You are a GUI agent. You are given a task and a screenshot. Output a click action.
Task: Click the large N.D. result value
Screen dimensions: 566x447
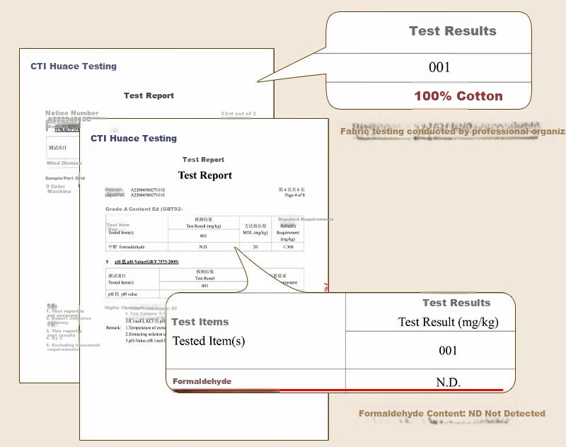click(x=449, y=382)
